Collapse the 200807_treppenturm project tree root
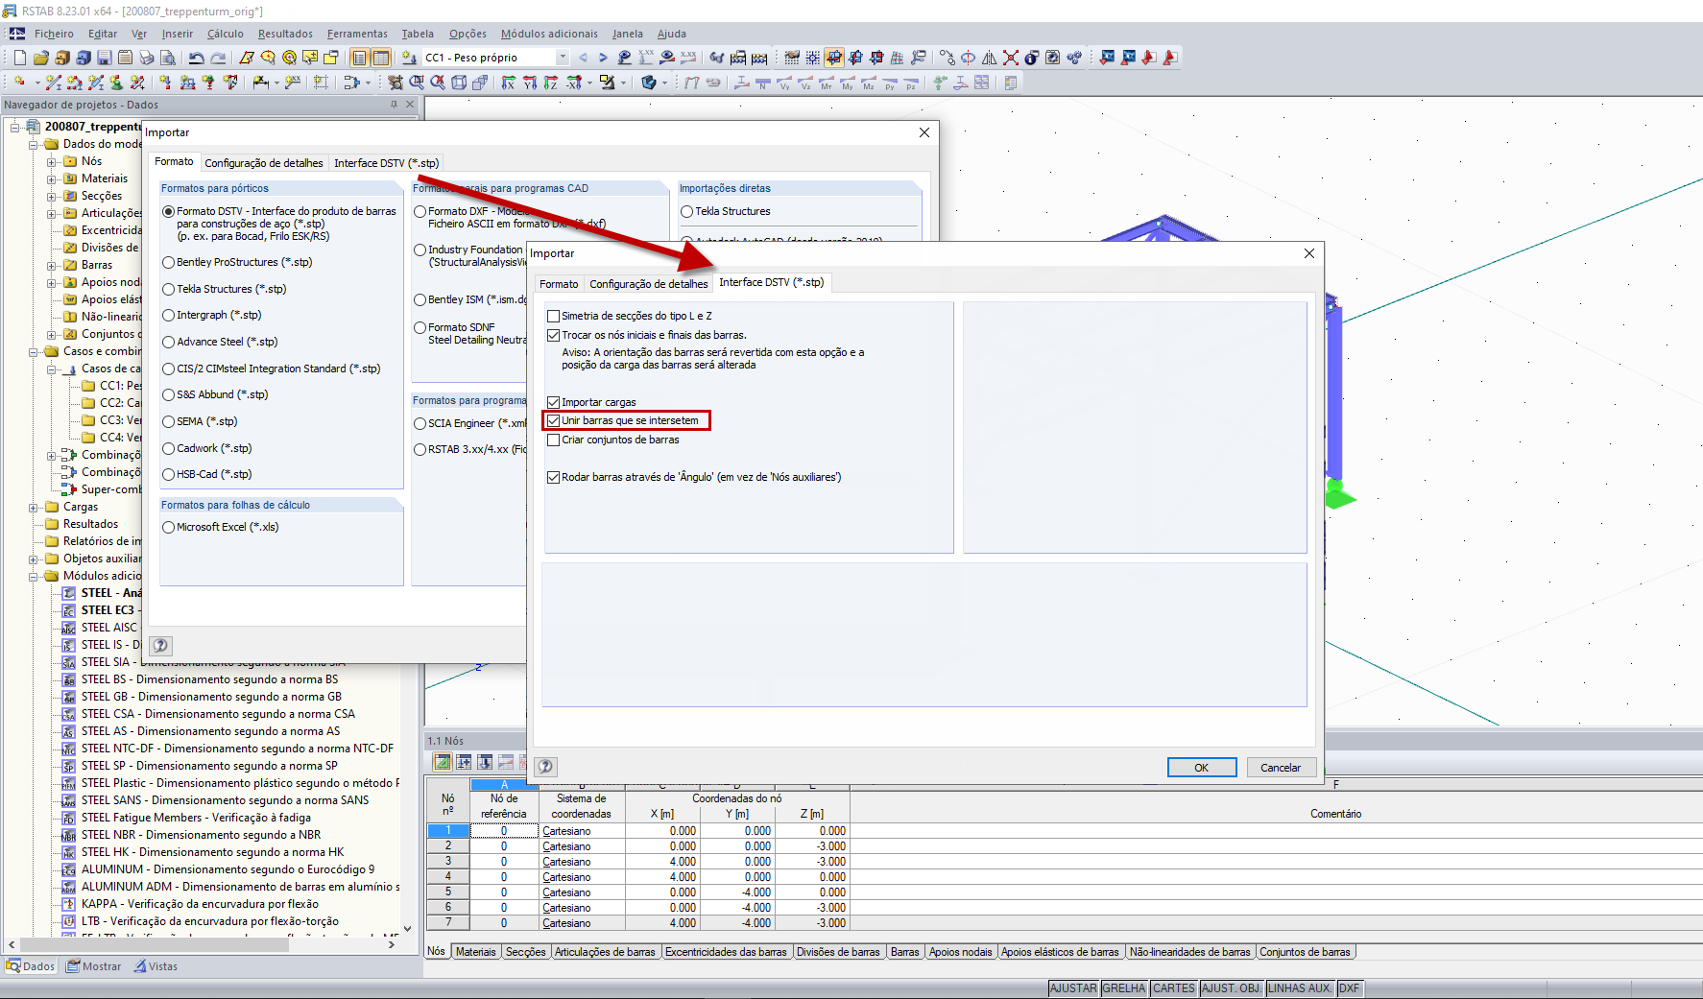Screen dimensions: 1703x999 [15, 127]
